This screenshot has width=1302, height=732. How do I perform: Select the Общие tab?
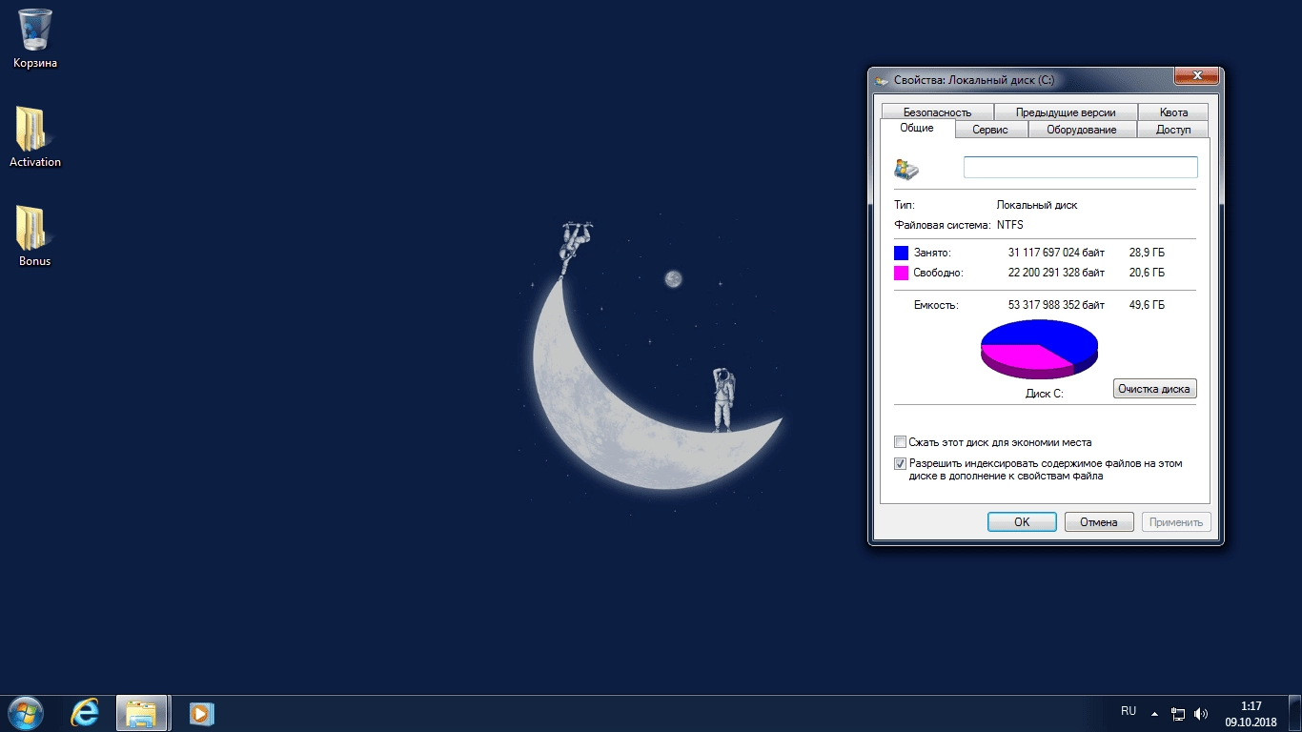(916, 128)
